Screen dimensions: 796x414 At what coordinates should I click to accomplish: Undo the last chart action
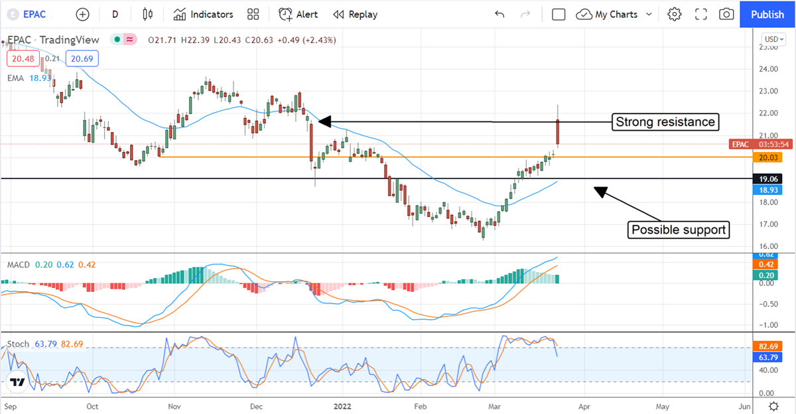point(499,14)
